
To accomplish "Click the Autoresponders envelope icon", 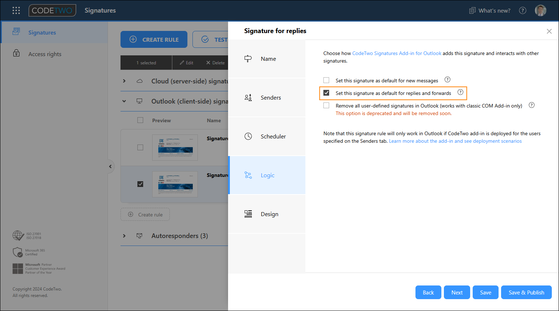I will pyautogui.click(x=140, y=236).
